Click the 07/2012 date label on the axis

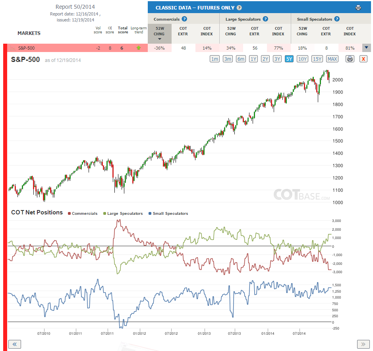click(171, 334)
